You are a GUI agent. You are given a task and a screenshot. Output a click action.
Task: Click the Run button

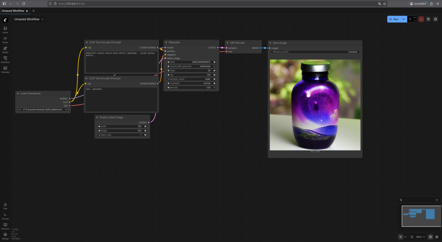394,19
